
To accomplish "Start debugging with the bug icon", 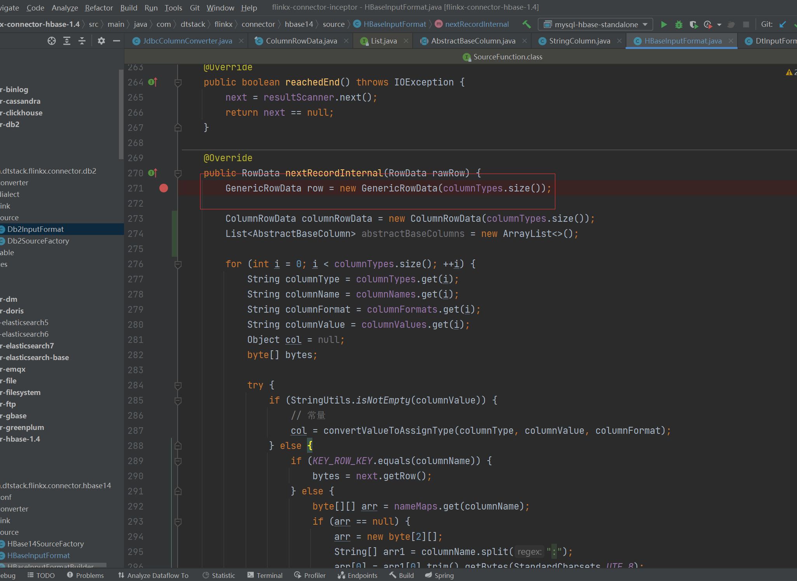I will [678, 24].
